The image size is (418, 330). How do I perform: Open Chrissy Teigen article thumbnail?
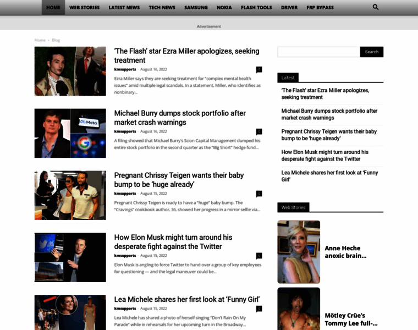point(70,195)
